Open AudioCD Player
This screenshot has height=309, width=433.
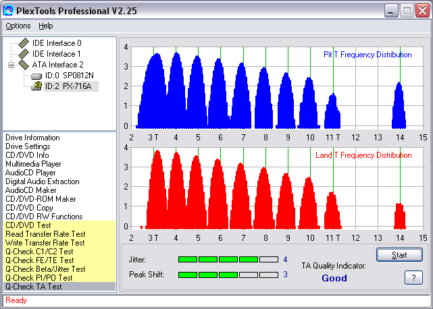click(x=30, y=173)
